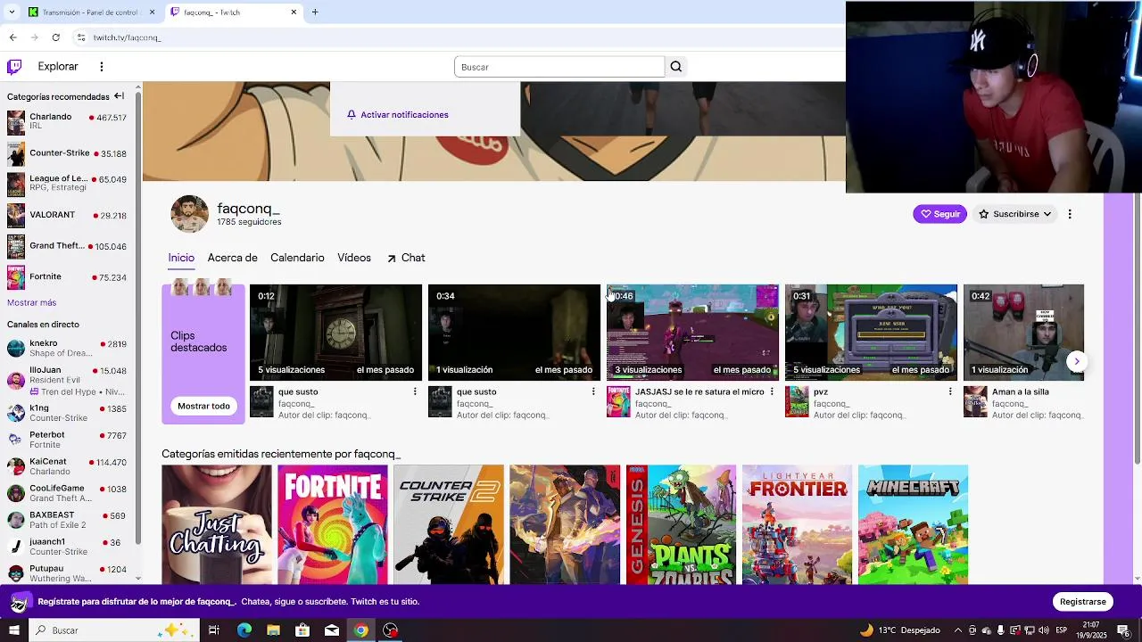This screenshot has height=642, width=1142.
Task: Open the Vídeos tab
Action: pos(354,258)
